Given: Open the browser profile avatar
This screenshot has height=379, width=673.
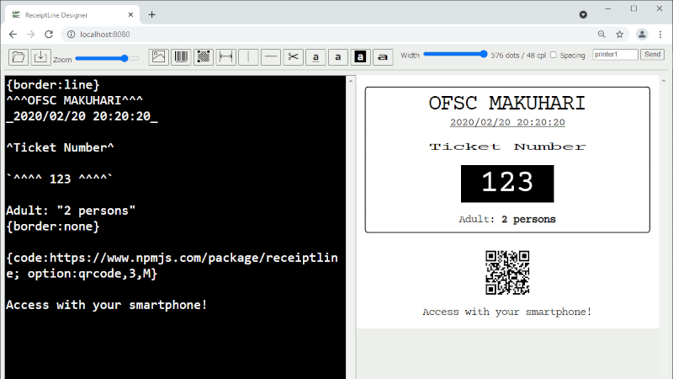Looking at the screenshot, I should click(x=642, y=35).
